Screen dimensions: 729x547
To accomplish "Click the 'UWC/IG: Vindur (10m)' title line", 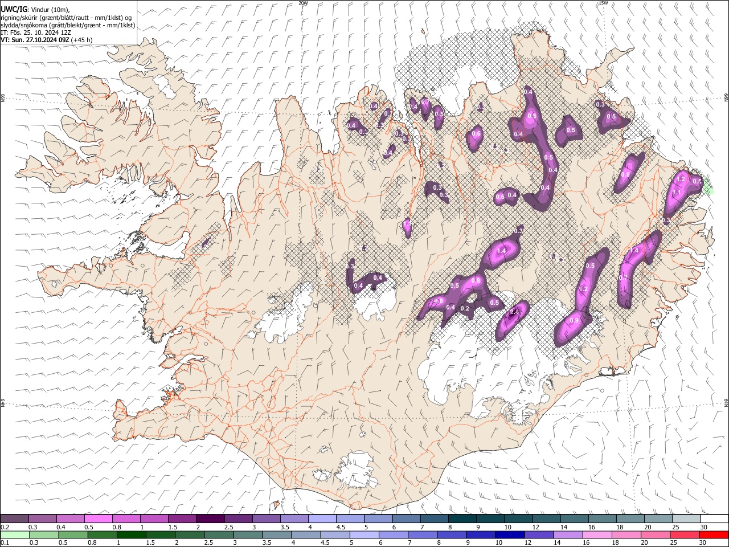I will click(x=35, y=9).
